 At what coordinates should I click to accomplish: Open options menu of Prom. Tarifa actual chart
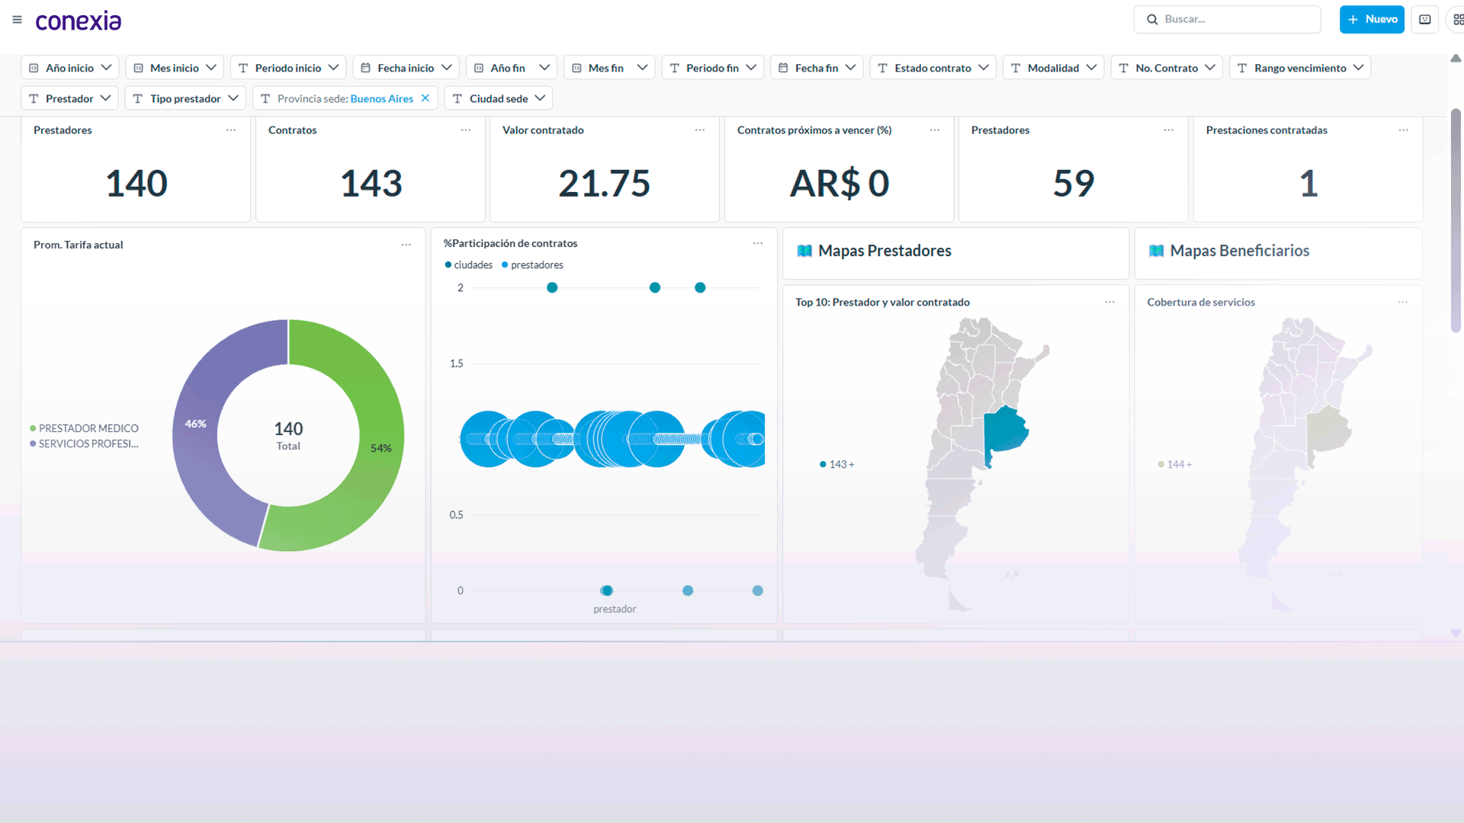coord(406,245)
